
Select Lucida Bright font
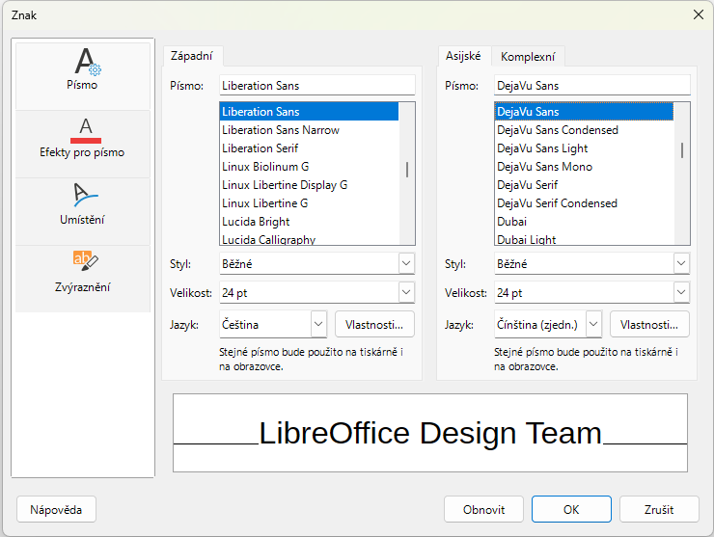pyautogui.click(x=309, y=222)
